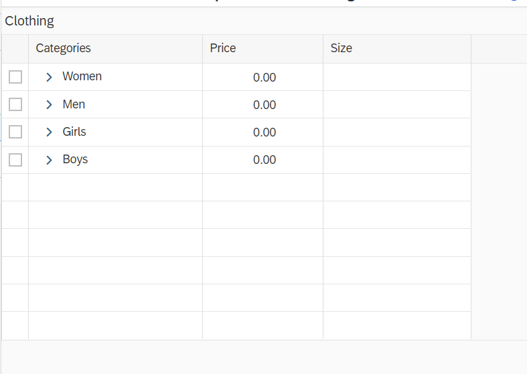The image size is (527, 374).
Task: Click the Boys price cell 0.00
Action: [265, 160]
